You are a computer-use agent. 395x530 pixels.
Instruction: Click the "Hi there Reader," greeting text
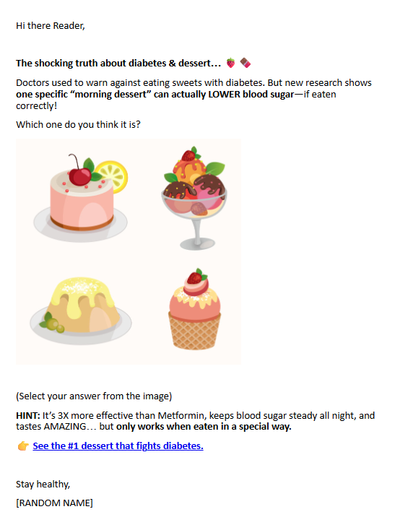click(x=51, y=26)
